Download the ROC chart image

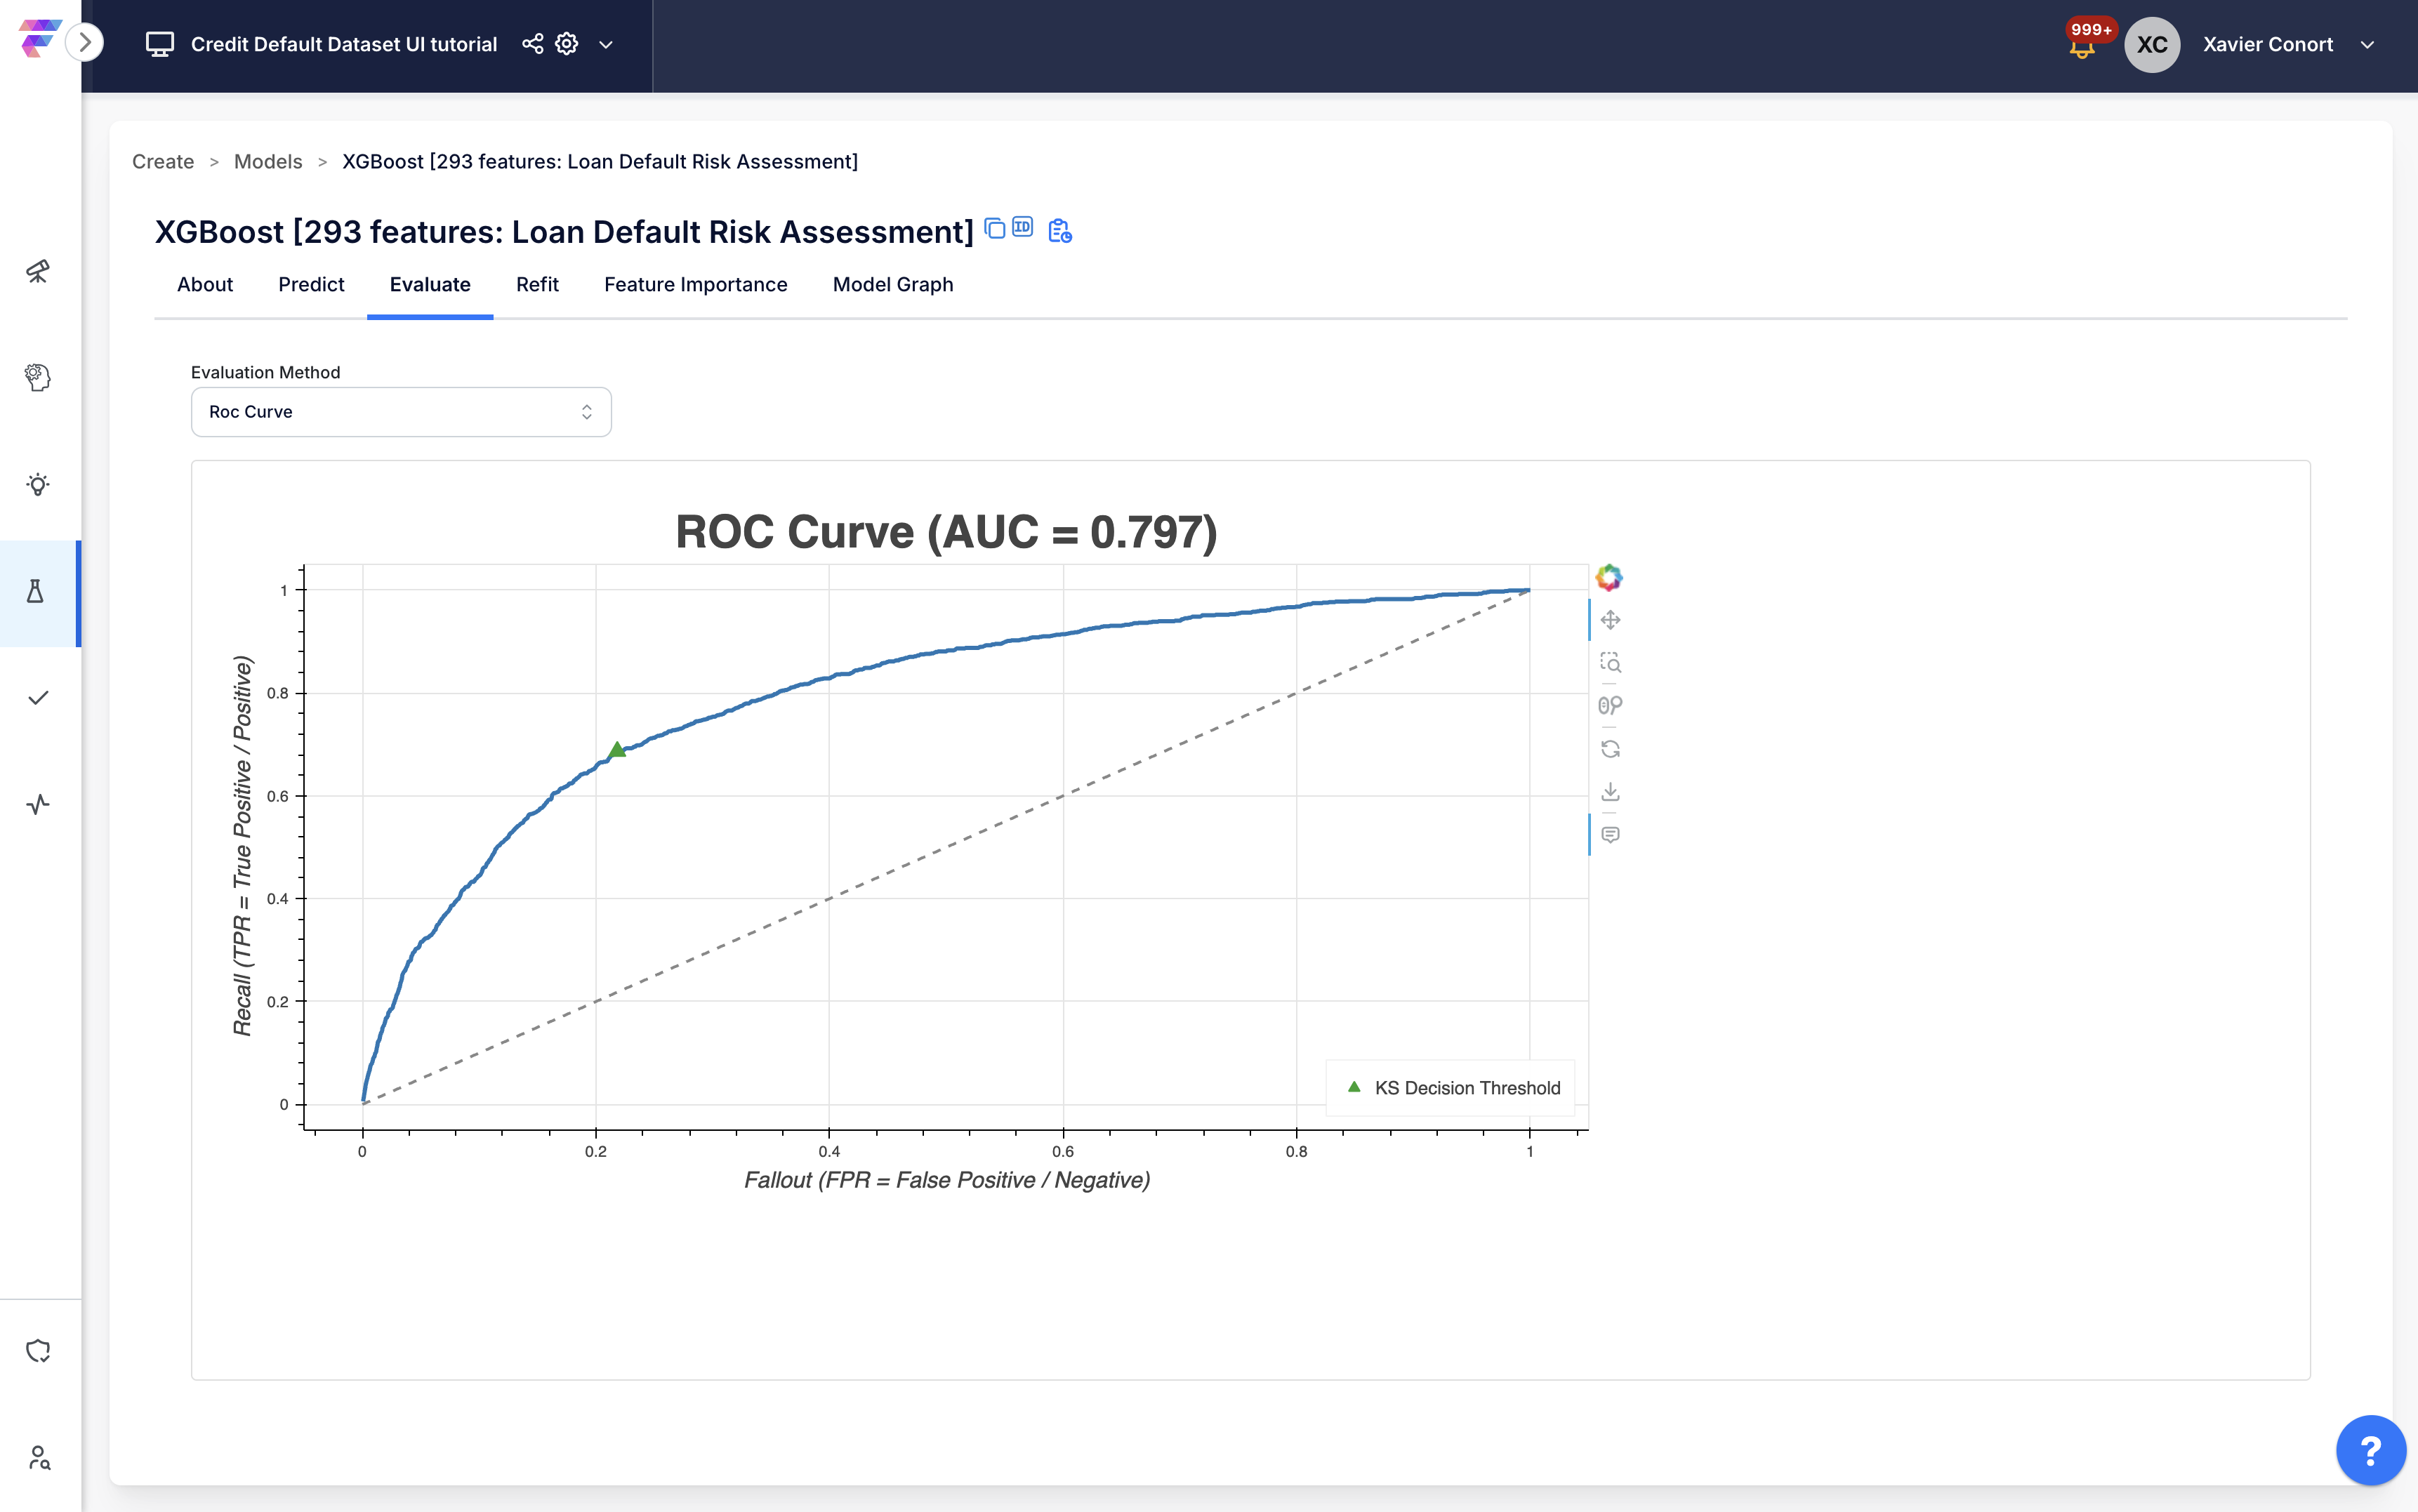[1610, 792]
